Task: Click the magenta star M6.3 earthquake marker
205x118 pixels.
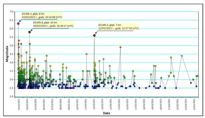Action: [18, 24]
